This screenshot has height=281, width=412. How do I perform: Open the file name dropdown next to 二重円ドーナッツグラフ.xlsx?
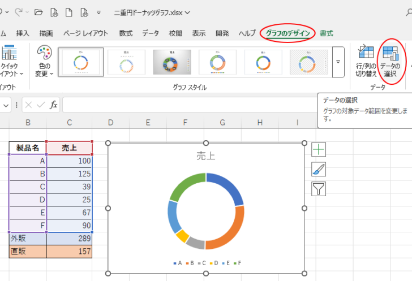(x=187, y=12)
